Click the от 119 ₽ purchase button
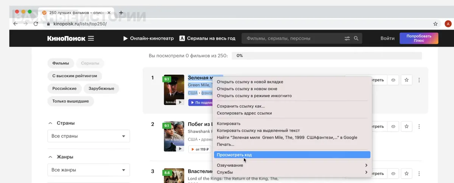Image resolution: width=454 pixels, height=183 pixels. coord(201,149)
